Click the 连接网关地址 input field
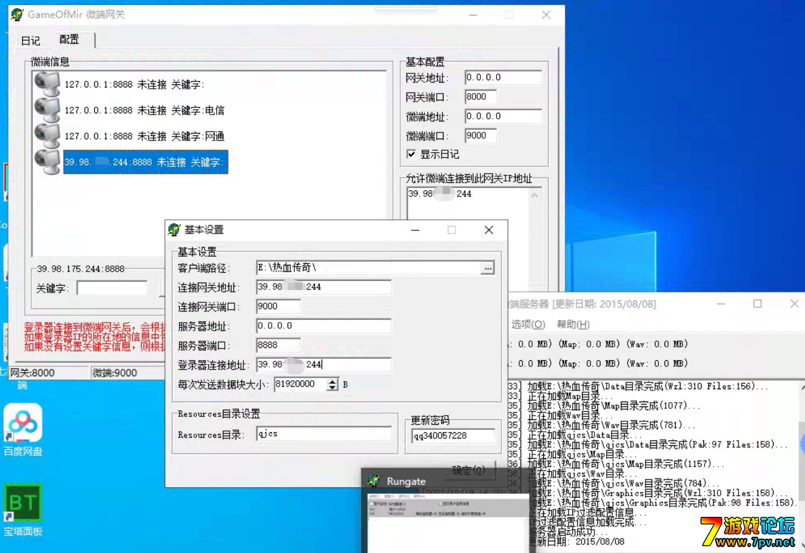The height and width of the screenshot is (553, 805). tap(323, 287)
